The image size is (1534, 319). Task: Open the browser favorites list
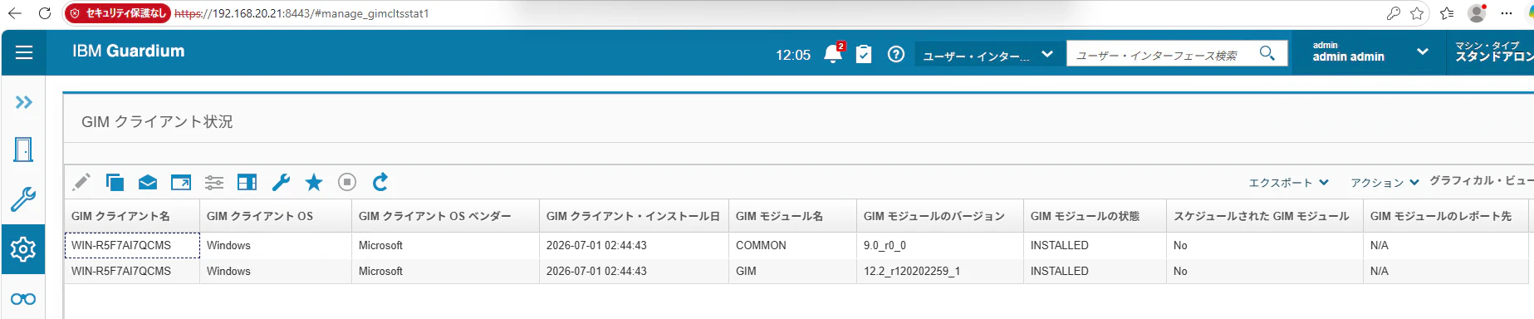click(1447, 13)
